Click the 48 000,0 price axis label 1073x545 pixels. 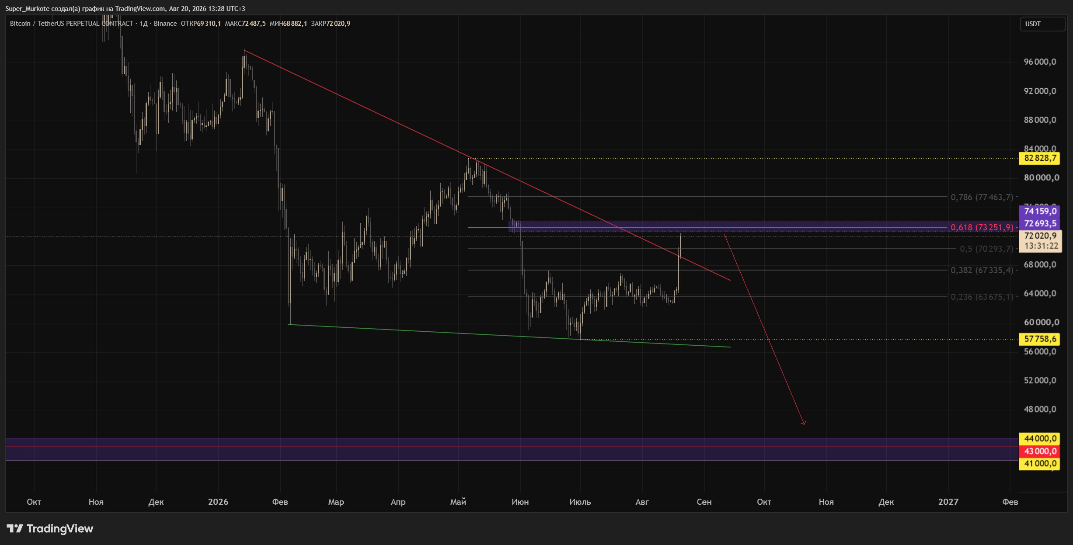(1040, 409)
